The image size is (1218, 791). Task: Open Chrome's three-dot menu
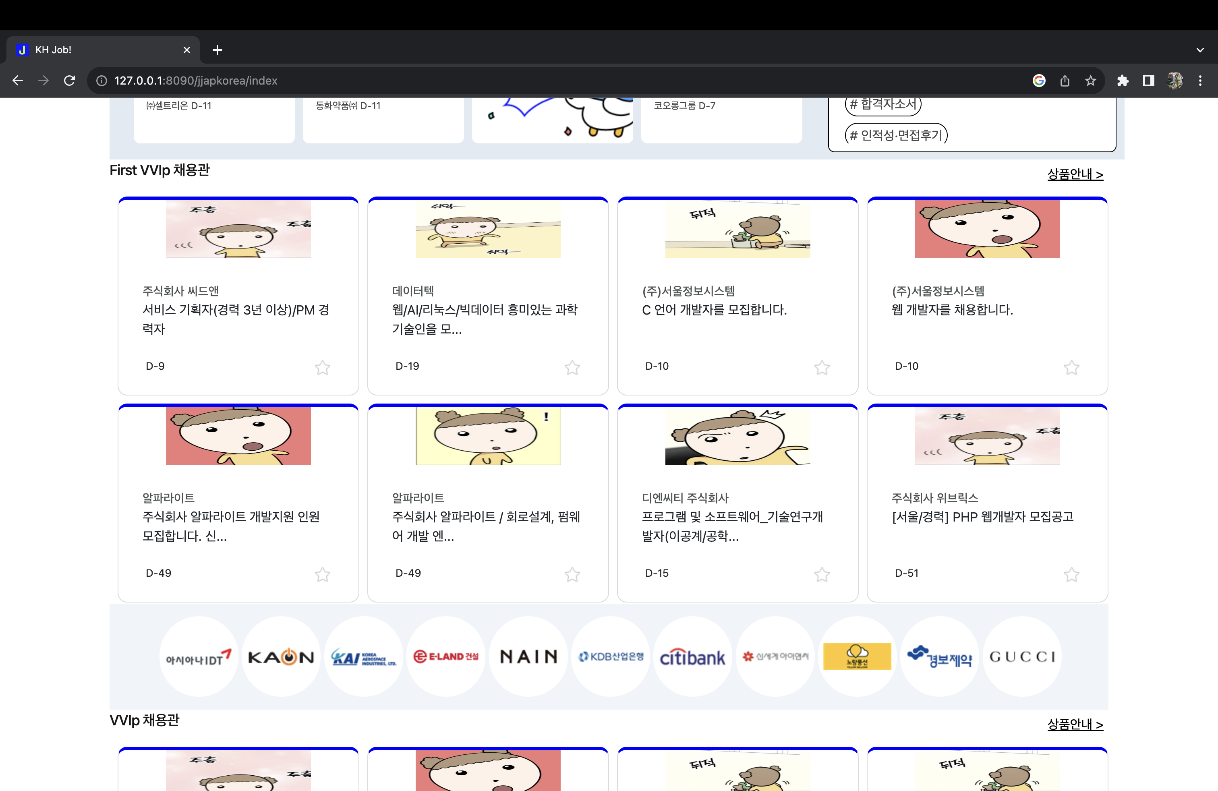(x=1201, y=80)
